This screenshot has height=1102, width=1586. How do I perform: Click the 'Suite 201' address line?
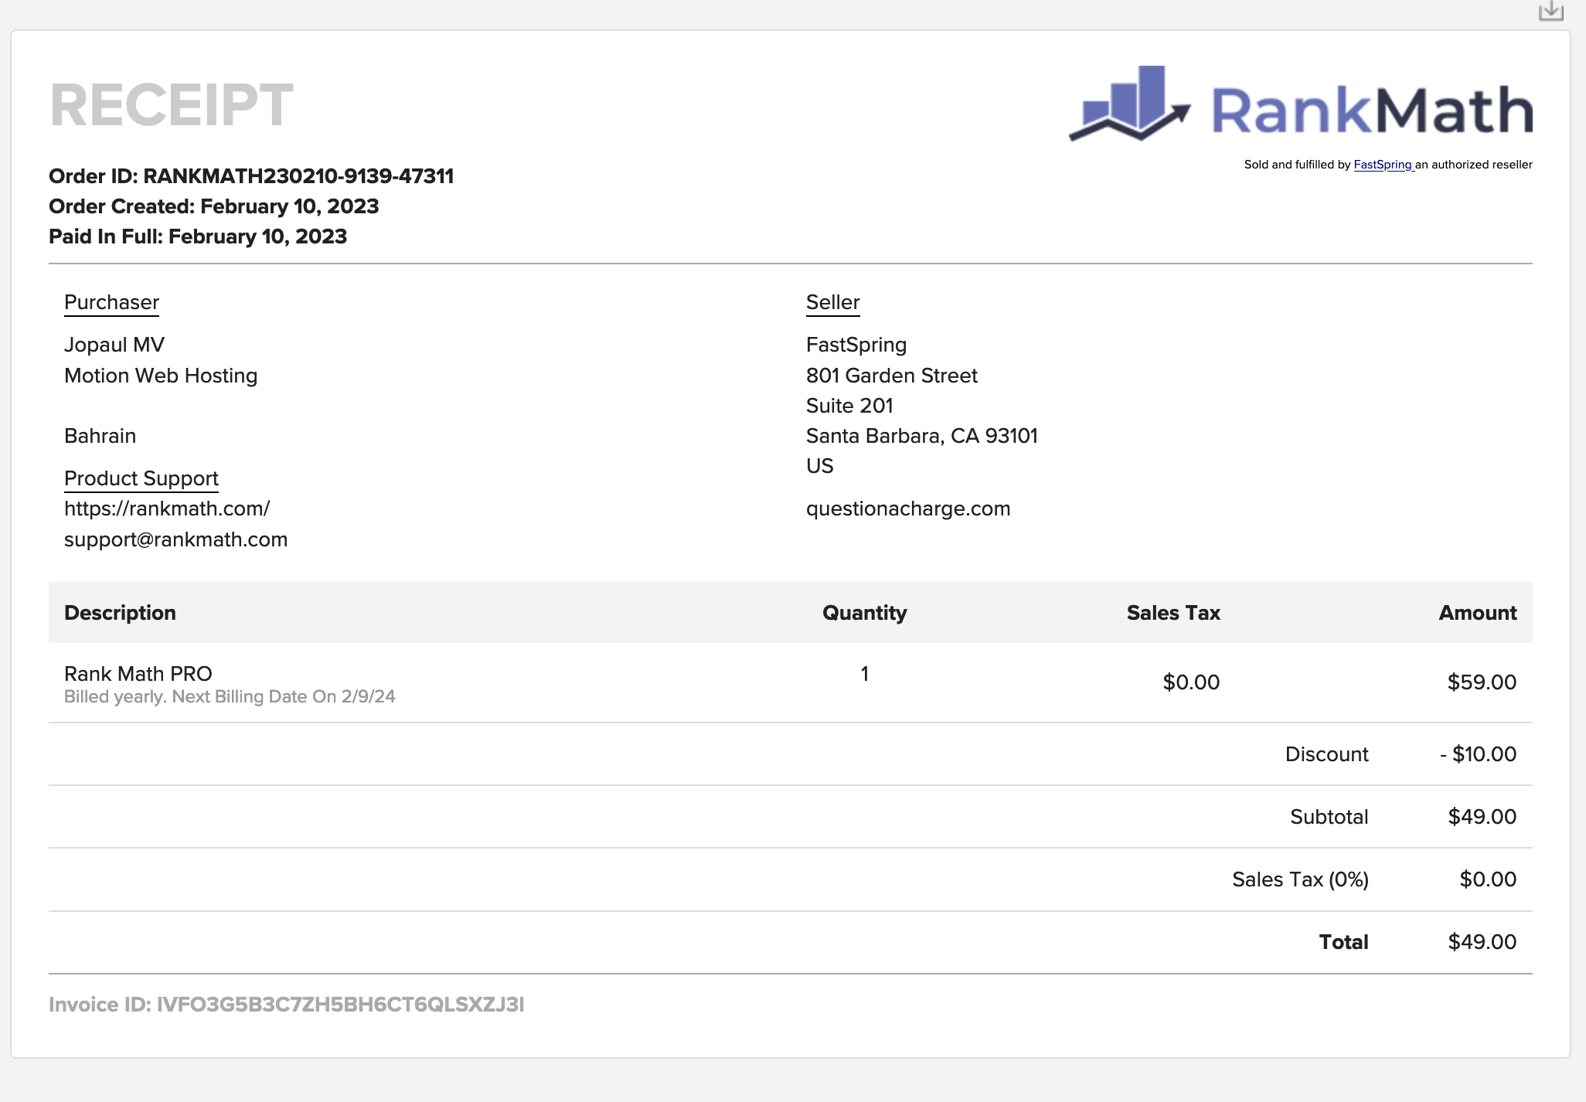pyautogui.click(x=849, y=406)
